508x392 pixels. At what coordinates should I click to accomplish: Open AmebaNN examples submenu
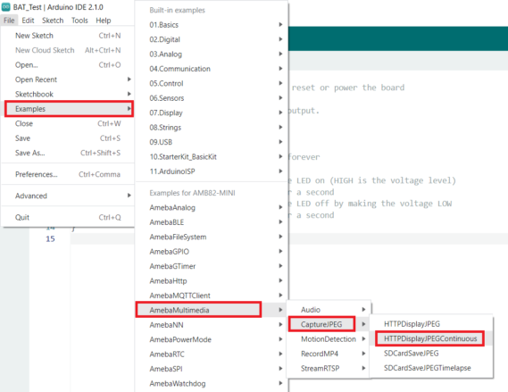pyautogui.click(x=212, y=325)
